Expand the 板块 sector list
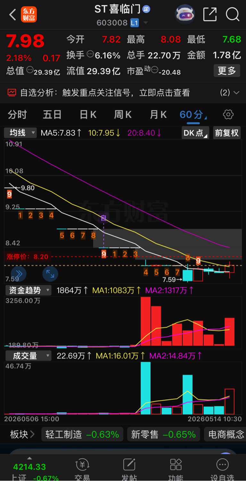 (x=22, y=435)
